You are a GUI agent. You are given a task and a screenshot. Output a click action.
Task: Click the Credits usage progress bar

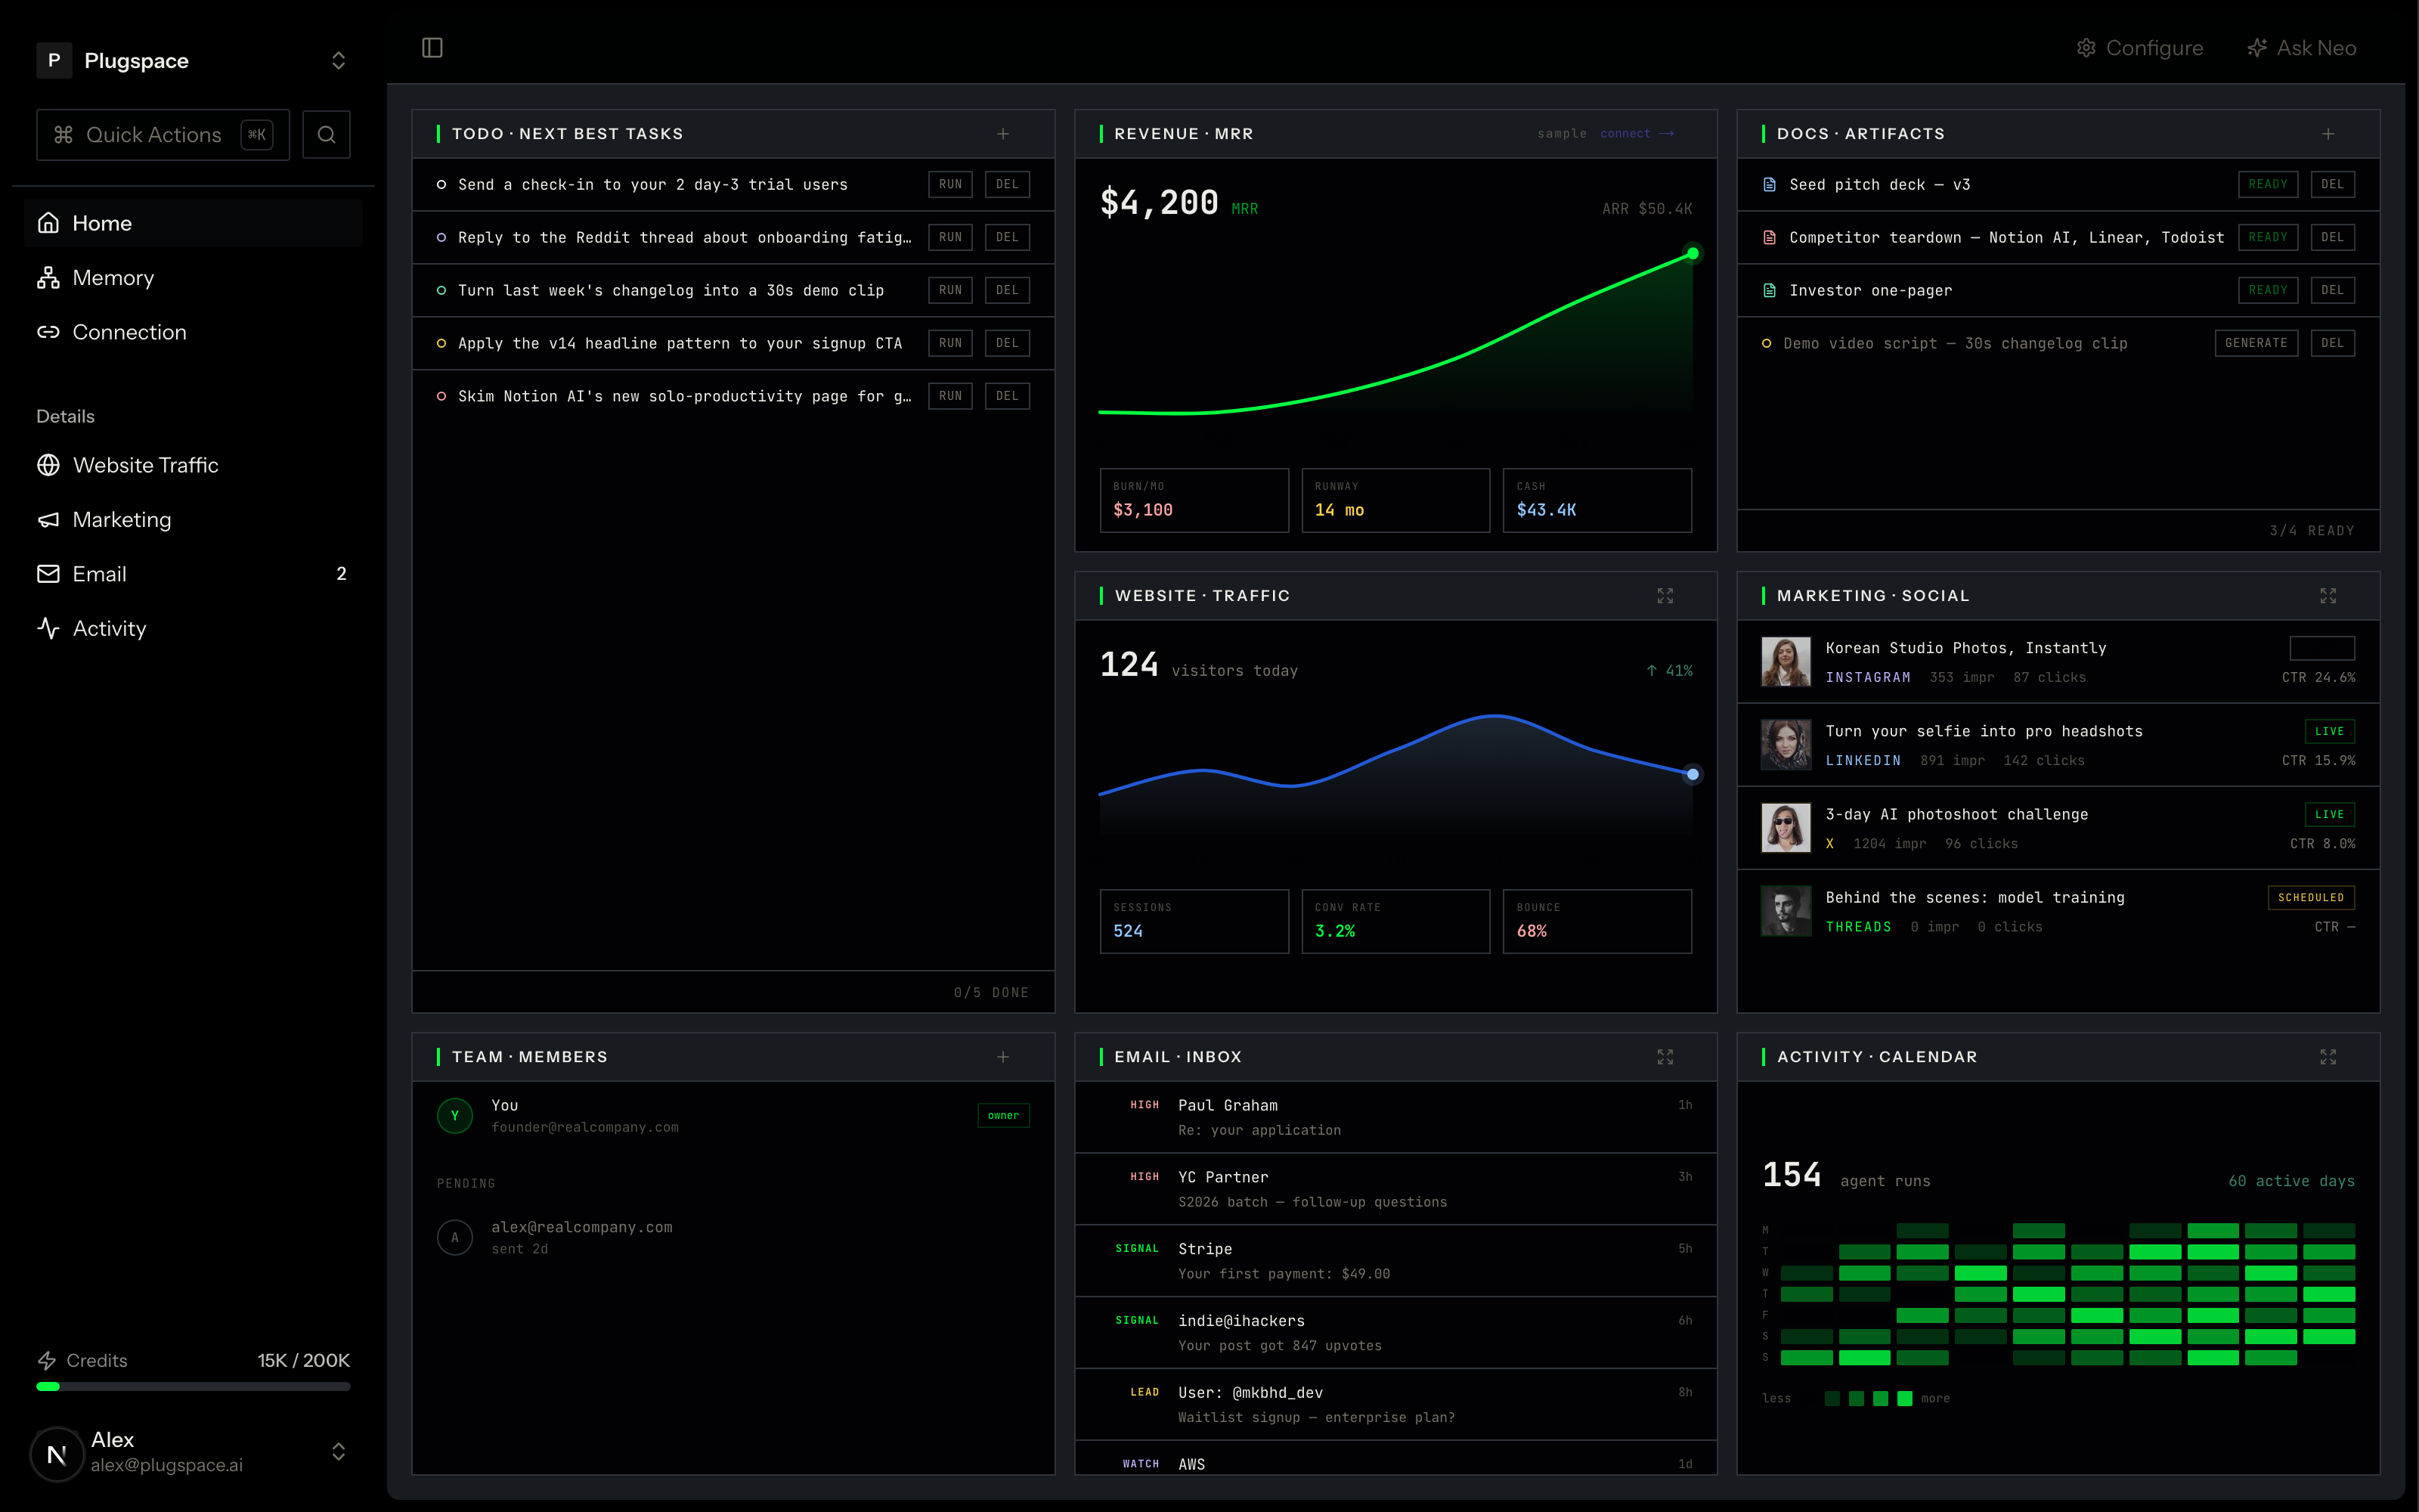pos(193,1386)
